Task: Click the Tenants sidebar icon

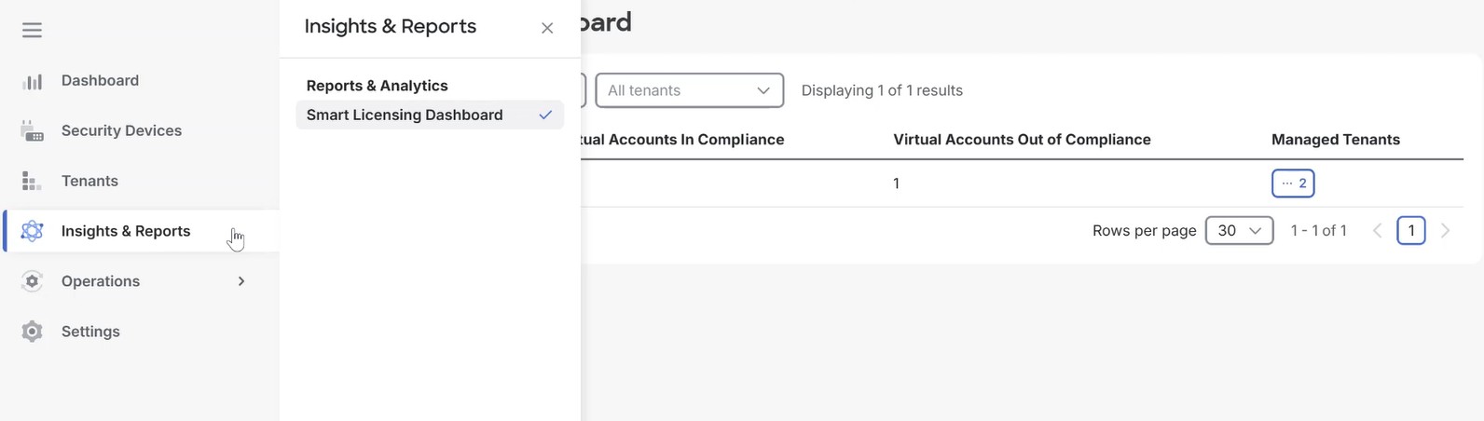Action: tap(33, 182)
